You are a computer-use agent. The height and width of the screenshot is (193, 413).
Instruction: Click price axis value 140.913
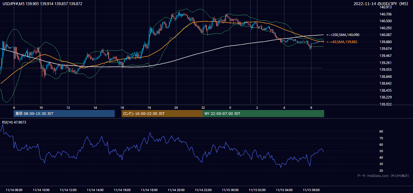[386, 7]
